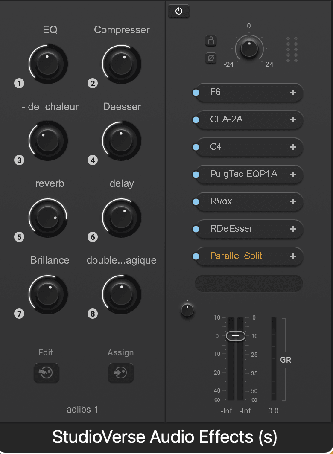Expand the CLA-2A slot plus button
333x454 pixels.
(x=293, y=119)
